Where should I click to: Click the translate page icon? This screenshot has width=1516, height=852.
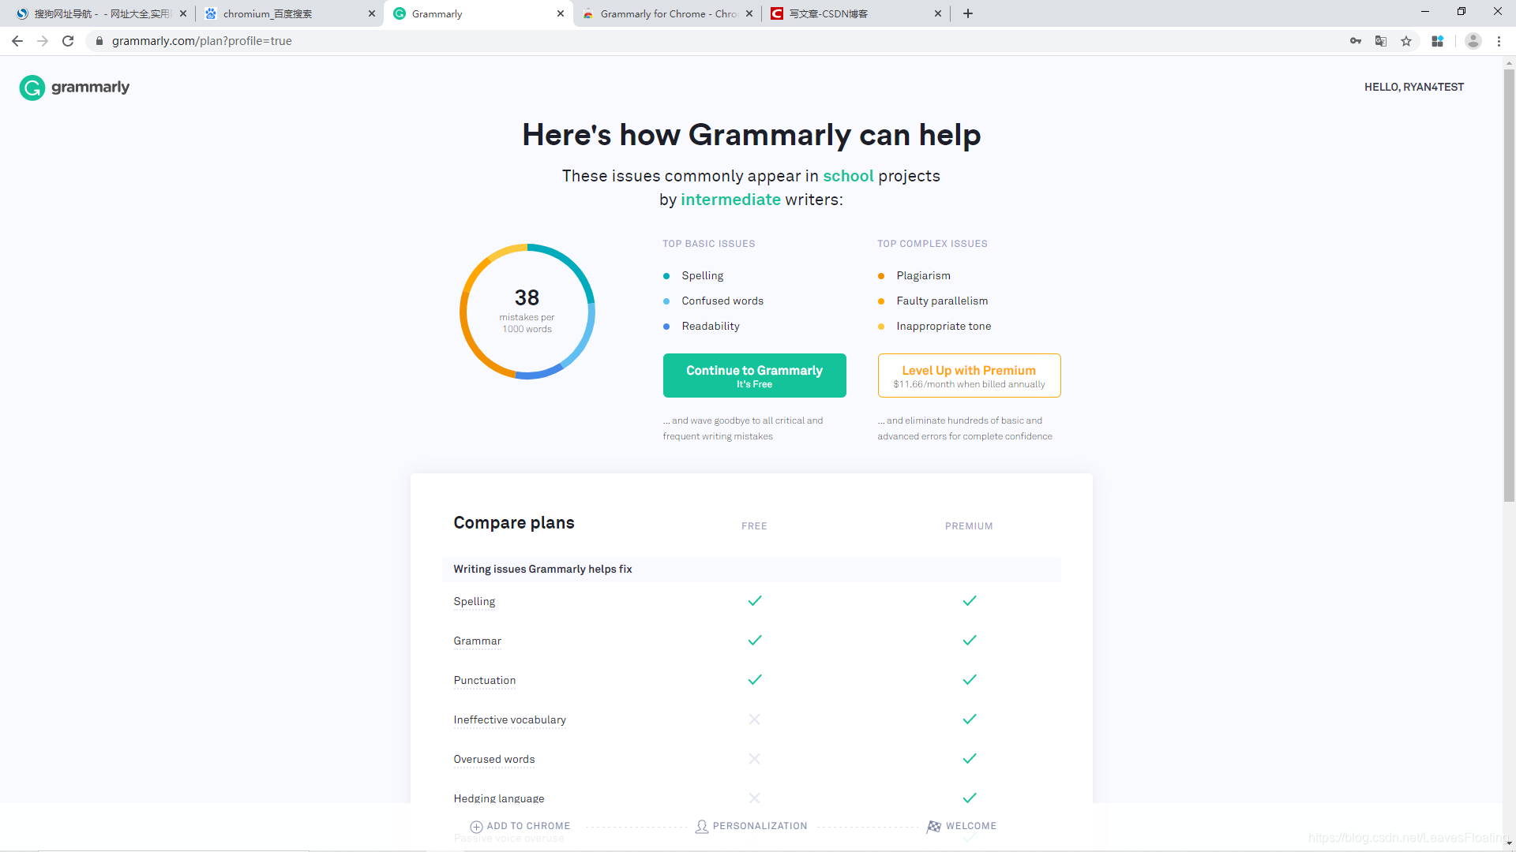tap(1381, 41)
